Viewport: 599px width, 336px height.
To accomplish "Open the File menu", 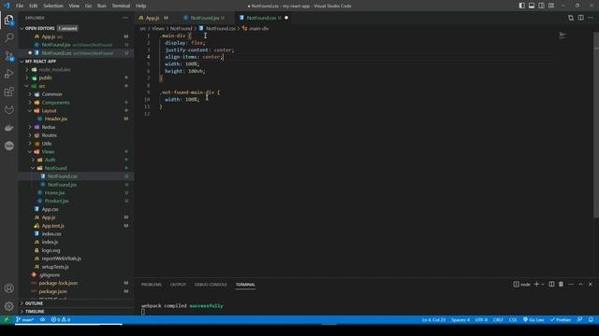I will [x=19, y=6].
